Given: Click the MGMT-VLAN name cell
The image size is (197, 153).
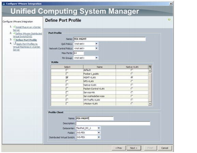Looking at the screenshot, I should [x=100, y=78].
